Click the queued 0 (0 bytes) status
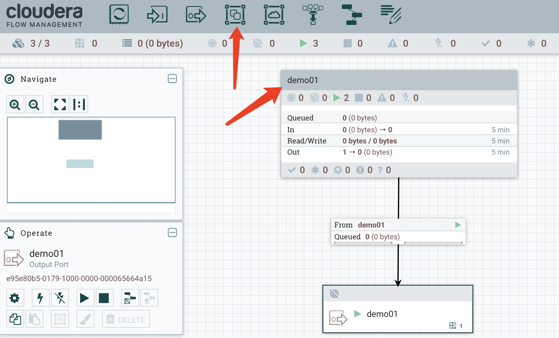Image resolution: width=559 pixels, height=338 pixels. pyautogui.click(x=153, y=43)
